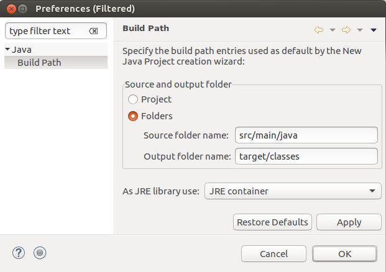Open the help question mark icon

(19, 253)
